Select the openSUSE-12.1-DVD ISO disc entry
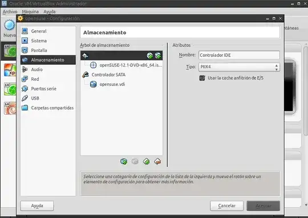The height and width of the screenshot is (218, 308). (126, 65)
